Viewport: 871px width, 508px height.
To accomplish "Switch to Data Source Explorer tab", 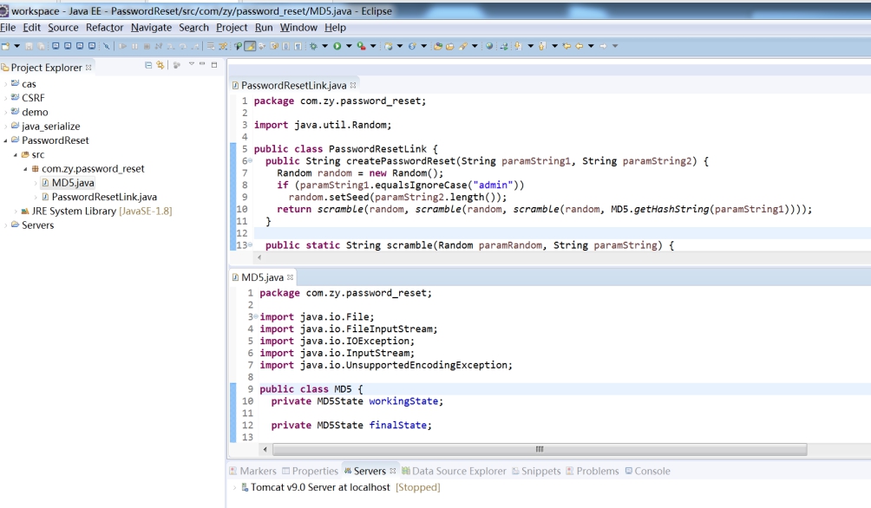I will (454, 471).
